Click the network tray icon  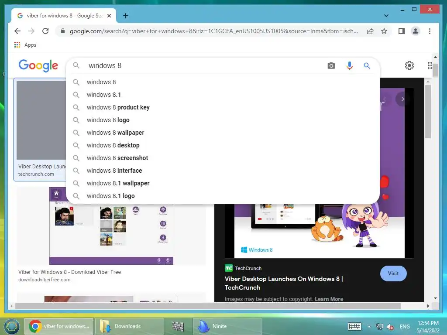point(379,327)
